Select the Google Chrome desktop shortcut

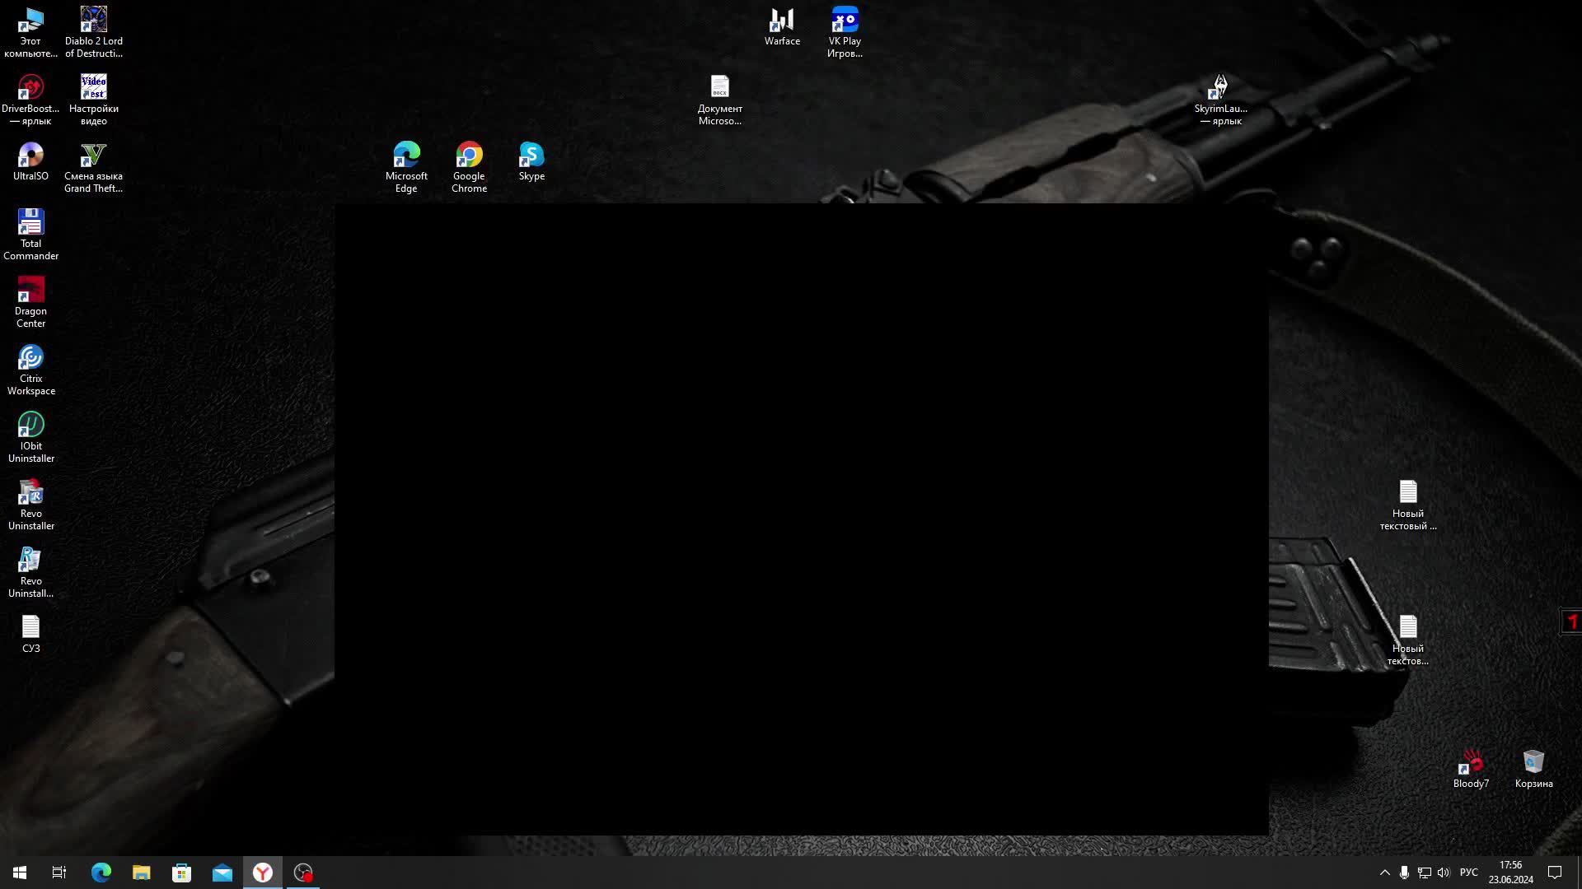click(x=469, y=168)
